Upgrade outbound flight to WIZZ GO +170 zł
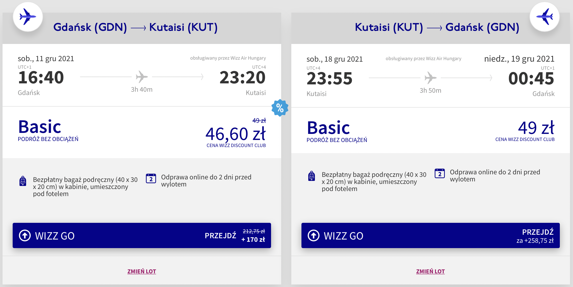573x287 pixels. (142, 235)
